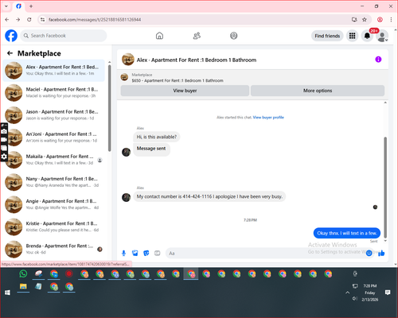This screenshot has height=318, width=398.
Task: Click the Search Facebook field
Action: point(64,36)
